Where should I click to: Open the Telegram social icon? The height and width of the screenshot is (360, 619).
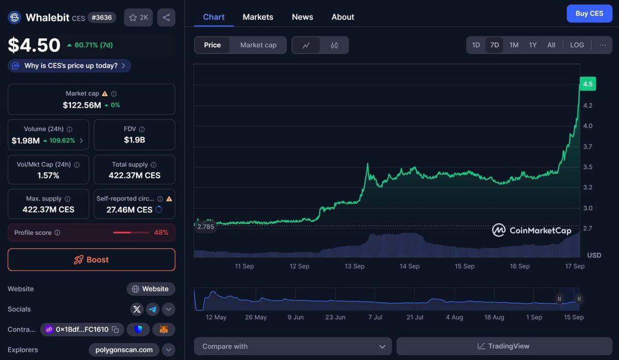click(x=153, y=309)
